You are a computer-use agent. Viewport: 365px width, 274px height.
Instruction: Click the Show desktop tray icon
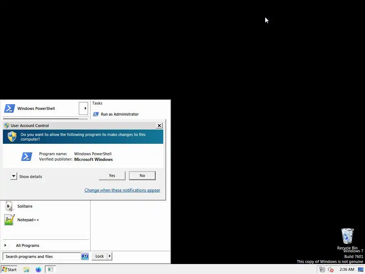pos(361,270)
